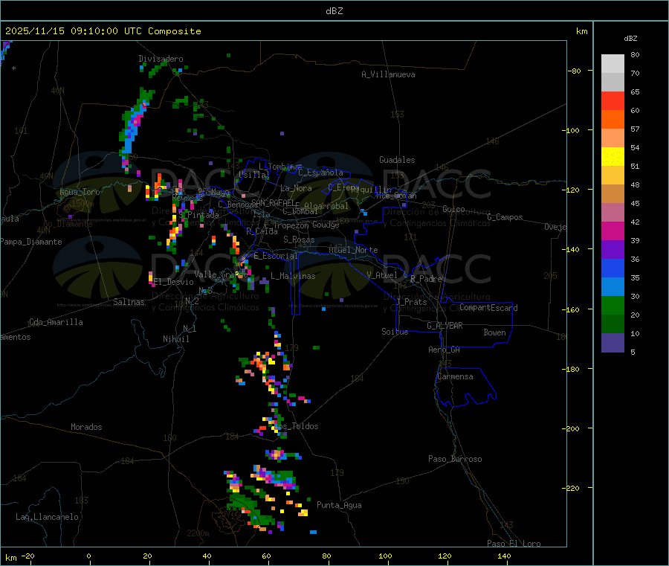669x566 pixels.
Task: Click the 140 km x-axis tick label
Action: point(504,556)
